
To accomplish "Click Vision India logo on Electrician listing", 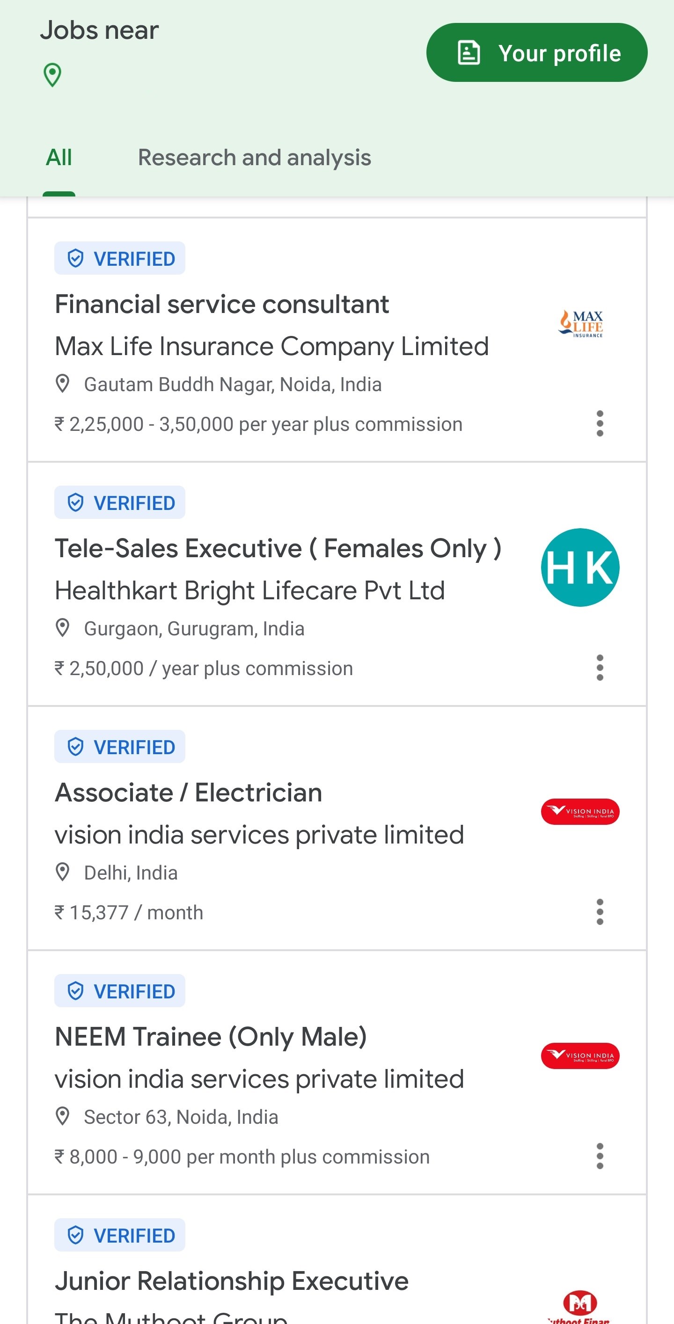I will 580,812.
